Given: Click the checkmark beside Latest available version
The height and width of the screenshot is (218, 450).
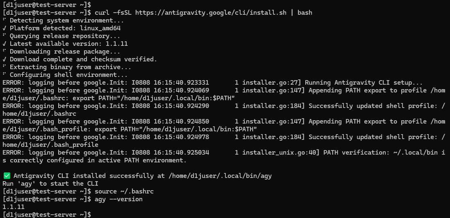Looking at the screenshot, I should pos(5,43).
